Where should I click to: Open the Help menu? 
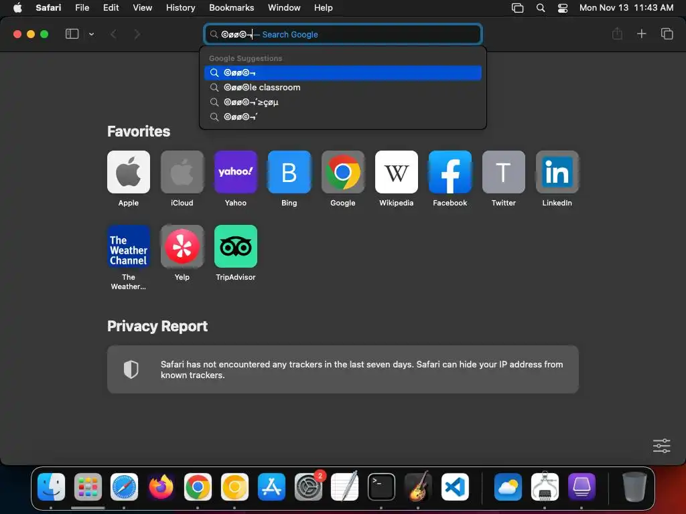(324, 7)
